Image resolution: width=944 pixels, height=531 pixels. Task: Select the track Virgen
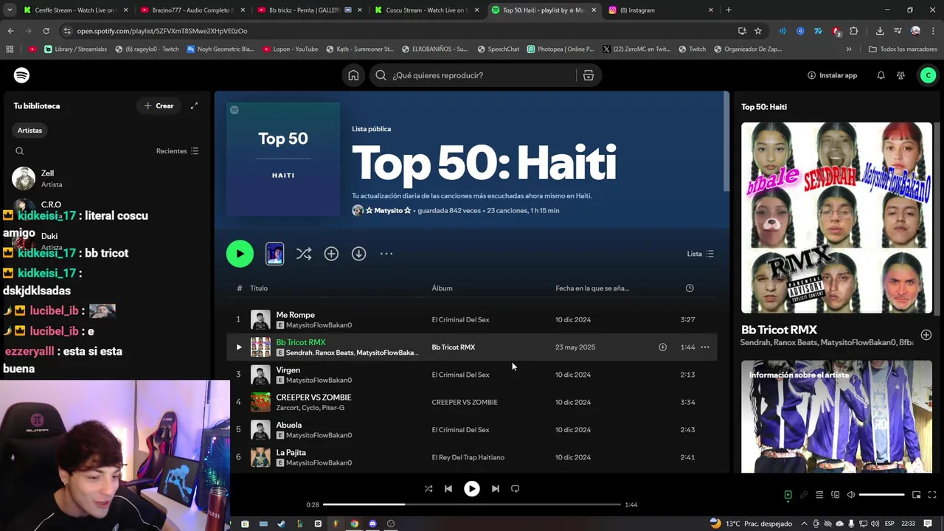coord(288,370)
